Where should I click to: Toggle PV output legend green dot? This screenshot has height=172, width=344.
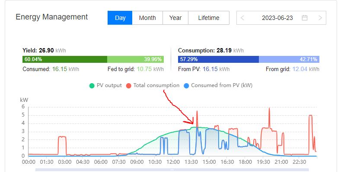(92, 85)
